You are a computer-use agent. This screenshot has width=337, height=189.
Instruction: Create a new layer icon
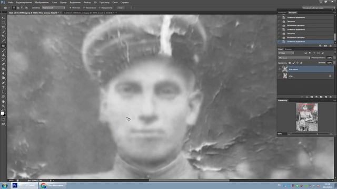pyautogui.click(x=326, y=97)
